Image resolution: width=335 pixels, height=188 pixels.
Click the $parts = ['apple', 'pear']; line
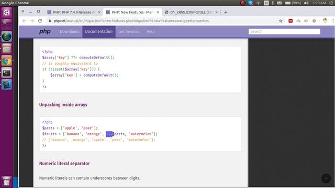tap(70, 128)
